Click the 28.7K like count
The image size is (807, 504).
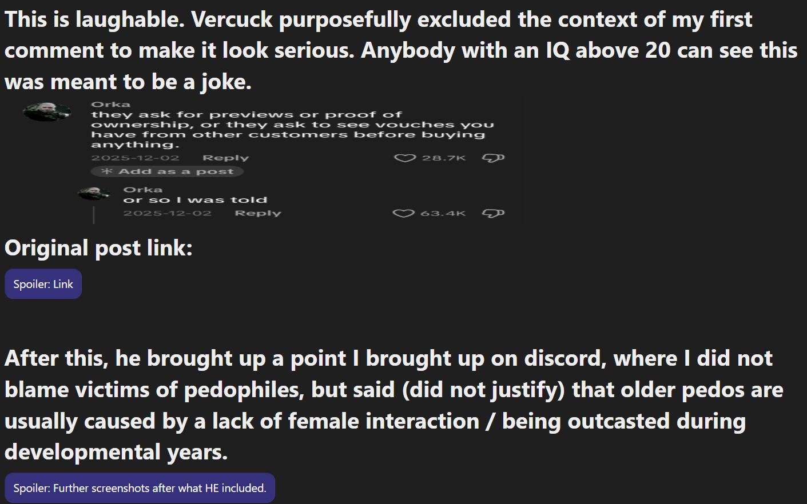444,158
